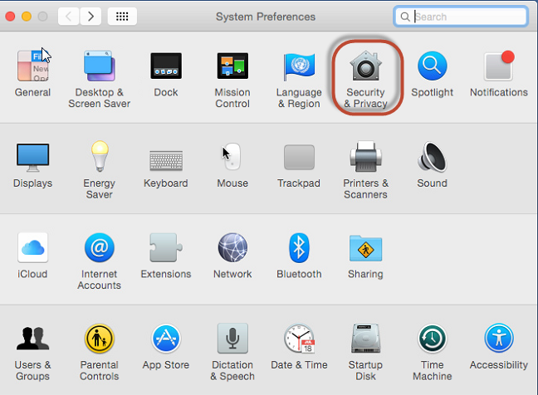Close the System Preferences window

(10, 16)
